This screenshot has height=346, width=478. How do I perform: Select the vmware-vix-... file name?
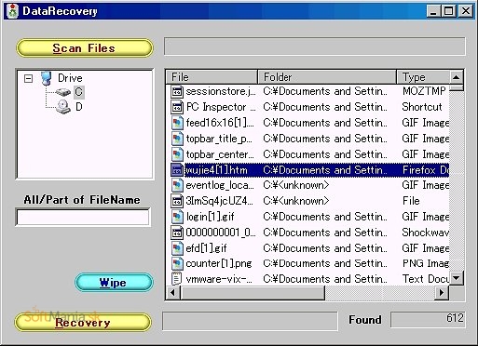pyautogui.click(x=219, y=279)
